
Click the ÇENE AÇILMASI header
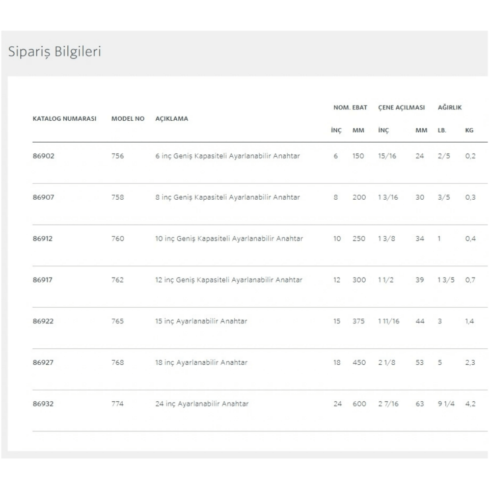(x=401, y=107)
